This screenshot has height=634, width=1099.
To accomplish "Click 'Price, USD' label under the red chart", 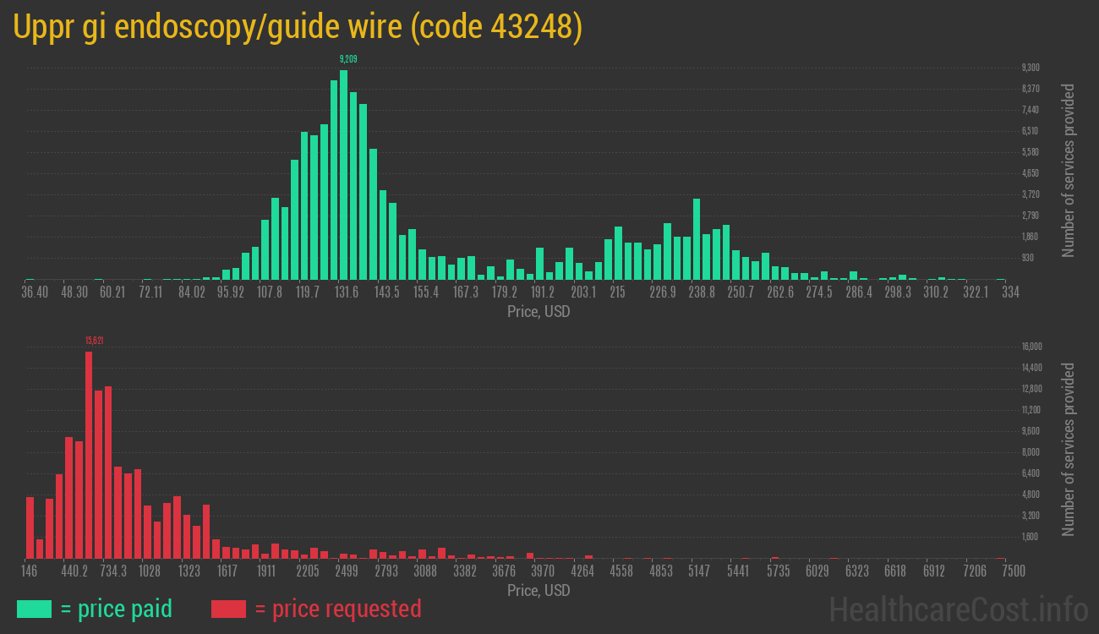I will click(539, 591).
